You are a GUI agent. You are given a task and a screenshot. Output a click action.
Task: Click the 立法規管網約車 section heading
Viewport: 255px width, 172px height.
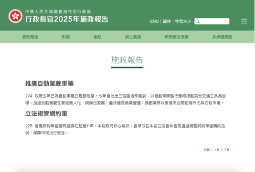coord(46,114)
